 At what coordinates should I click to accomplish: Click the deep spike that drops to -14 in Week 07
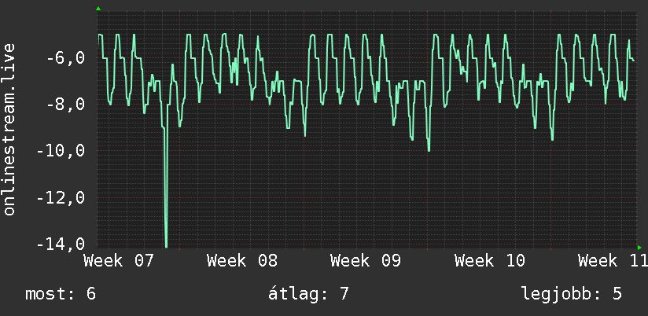[x=166, y=188]
